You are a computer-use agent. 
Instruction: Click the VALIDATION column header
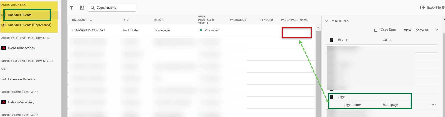tap(238, 20)
